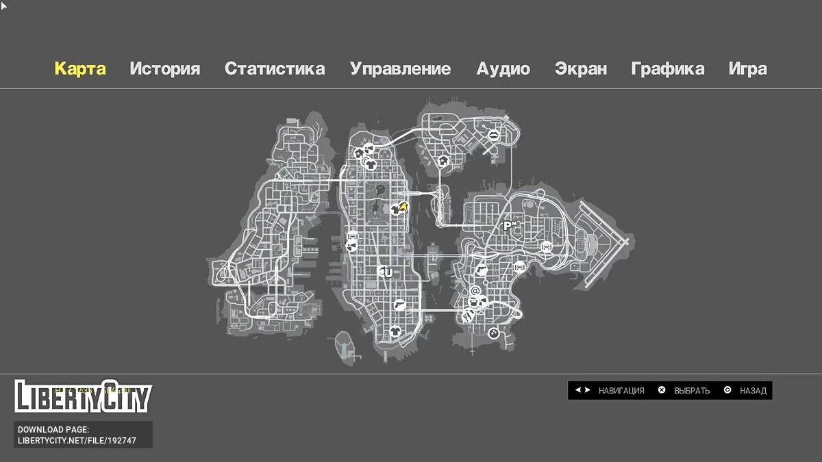Open the История tab
This screenshot has height=462, width=822.
pos(166,68)
